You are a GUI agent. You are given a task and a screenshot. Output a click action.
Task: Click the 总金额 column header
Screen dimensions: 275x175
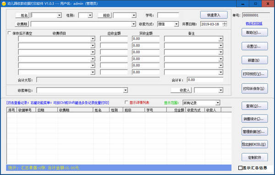[x=176, y=110]
